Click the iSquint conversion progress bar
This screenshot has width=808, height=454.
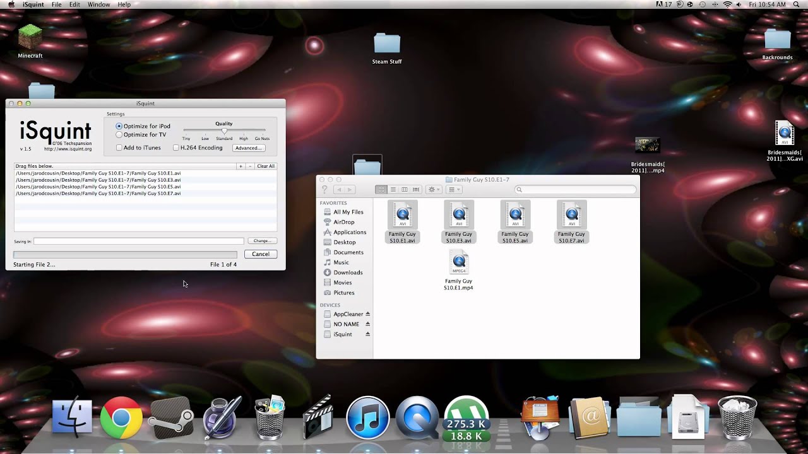point(125,255)
